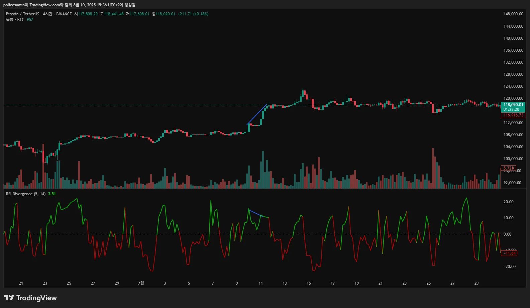
Task: Click the red -11.64 RSI value tag
Action: 510,253
